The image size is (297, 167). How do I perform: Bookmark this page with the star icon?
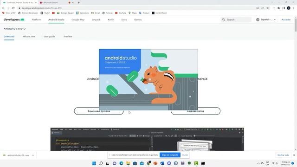(268, 8)
